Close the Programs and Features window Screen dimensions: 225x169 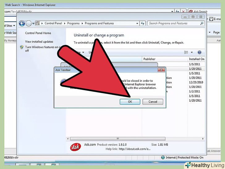tap(201, 17)
